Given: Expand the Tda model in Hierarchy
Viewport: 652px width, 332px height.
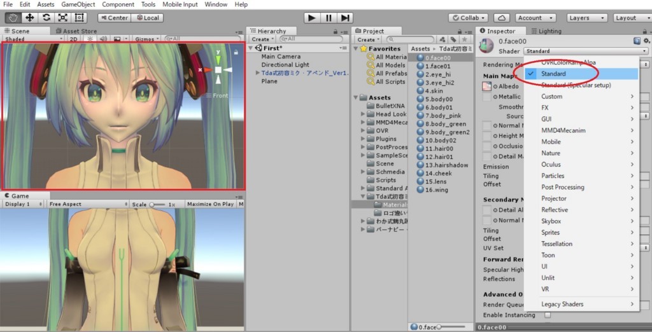Looking at the screenshot, I should point(259,73).
